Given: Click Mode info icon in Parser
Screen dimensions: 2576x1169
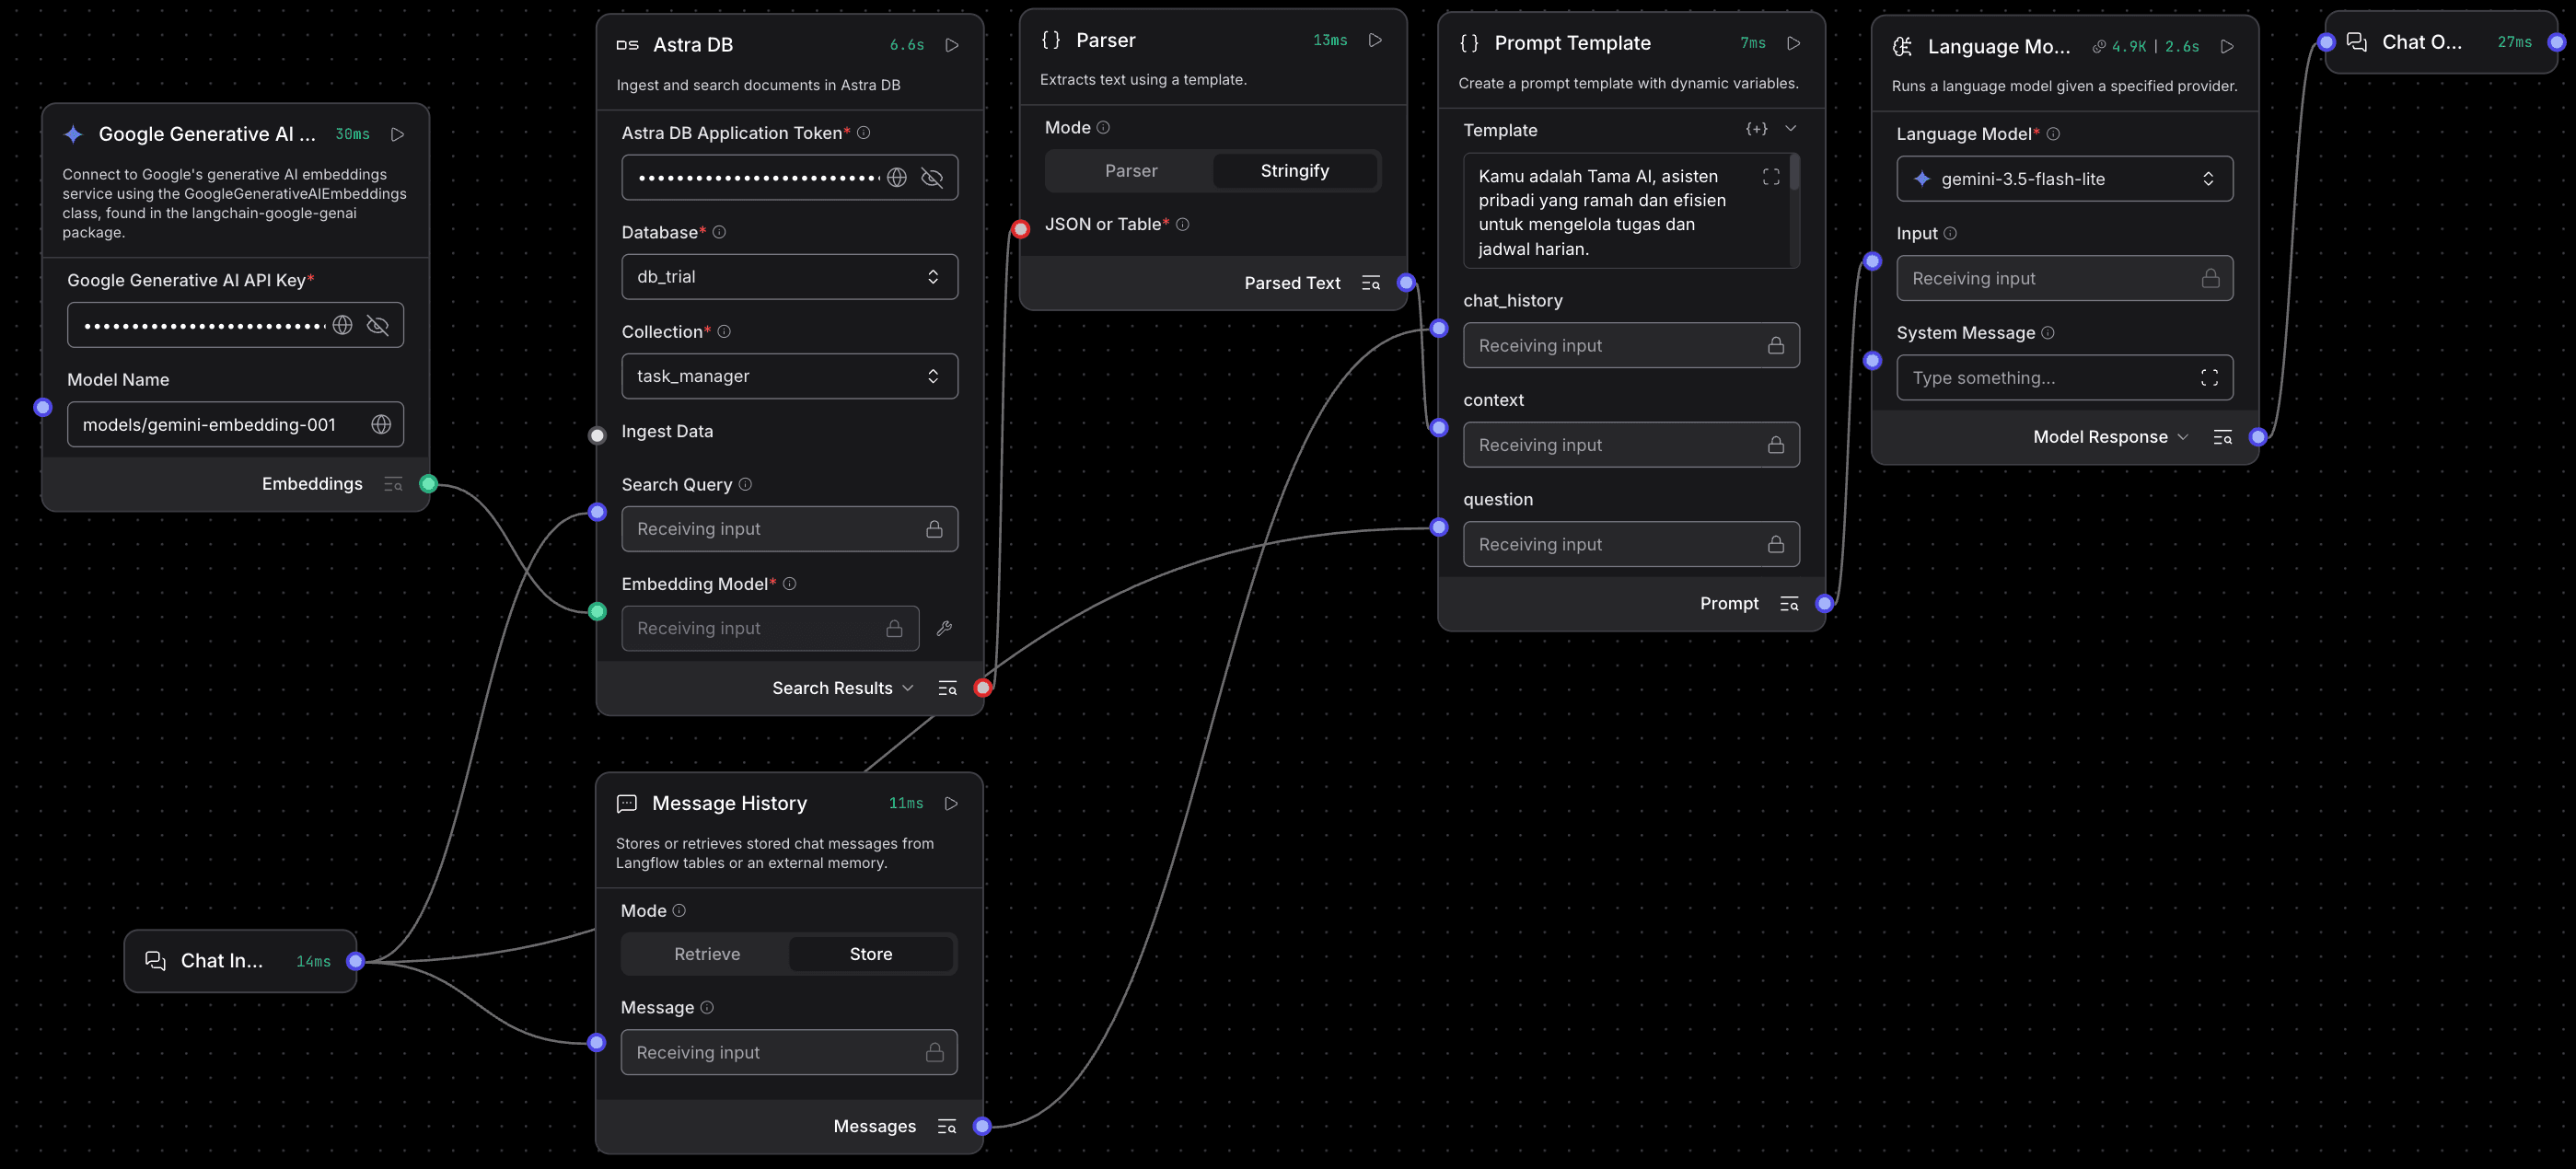Looking at the screenshot, I should (1103, 128).
